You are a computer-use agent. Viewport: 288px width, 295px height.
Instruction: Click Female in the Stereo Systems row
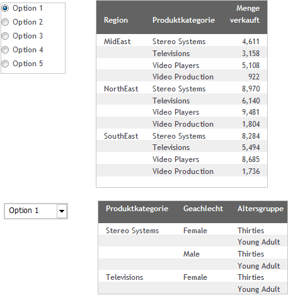(195, 231)
